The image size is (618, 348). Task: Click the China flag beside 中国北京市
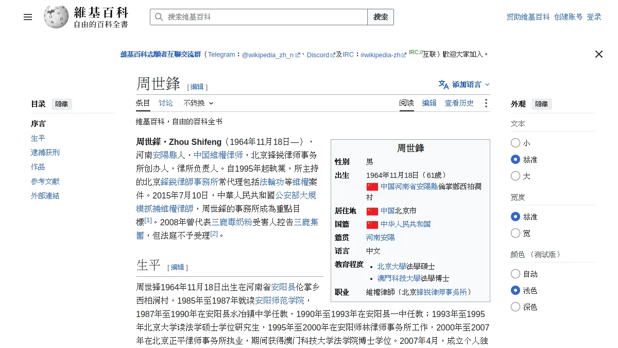pos(372,211)
